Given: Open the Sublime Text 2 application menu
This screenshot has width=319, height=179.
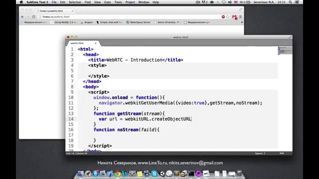Looking at the screenshot, I should tap(37, 2).
